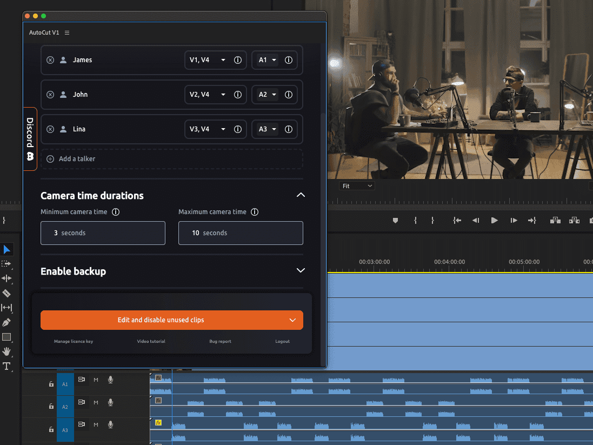
Task: Show info for James's A1 audio selector
Action: [289, 60]
